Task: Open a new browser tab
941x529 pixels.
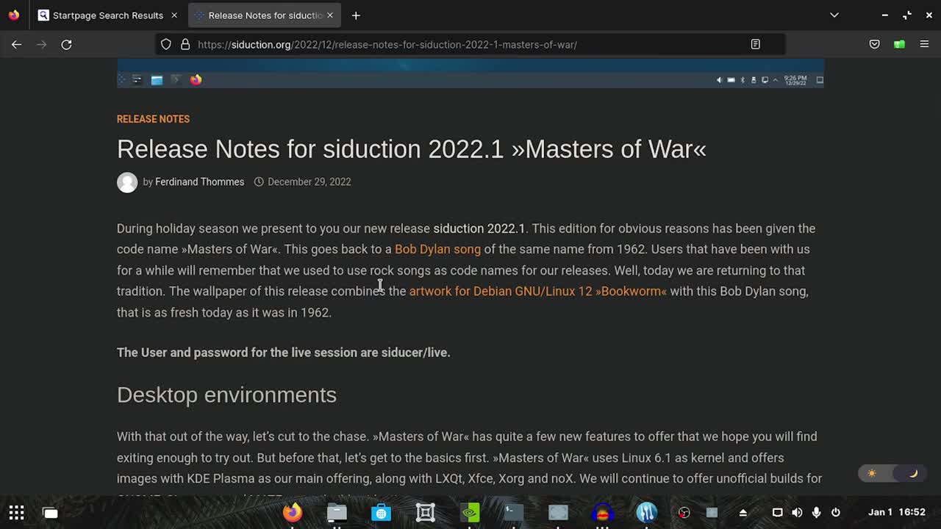Action: click(356, 15)
